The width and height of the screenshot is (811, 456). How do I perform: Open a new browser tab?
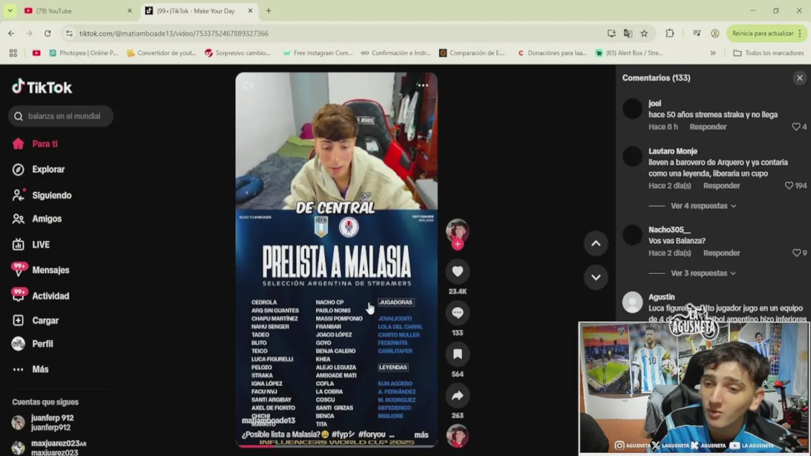(x=269, y=11)
